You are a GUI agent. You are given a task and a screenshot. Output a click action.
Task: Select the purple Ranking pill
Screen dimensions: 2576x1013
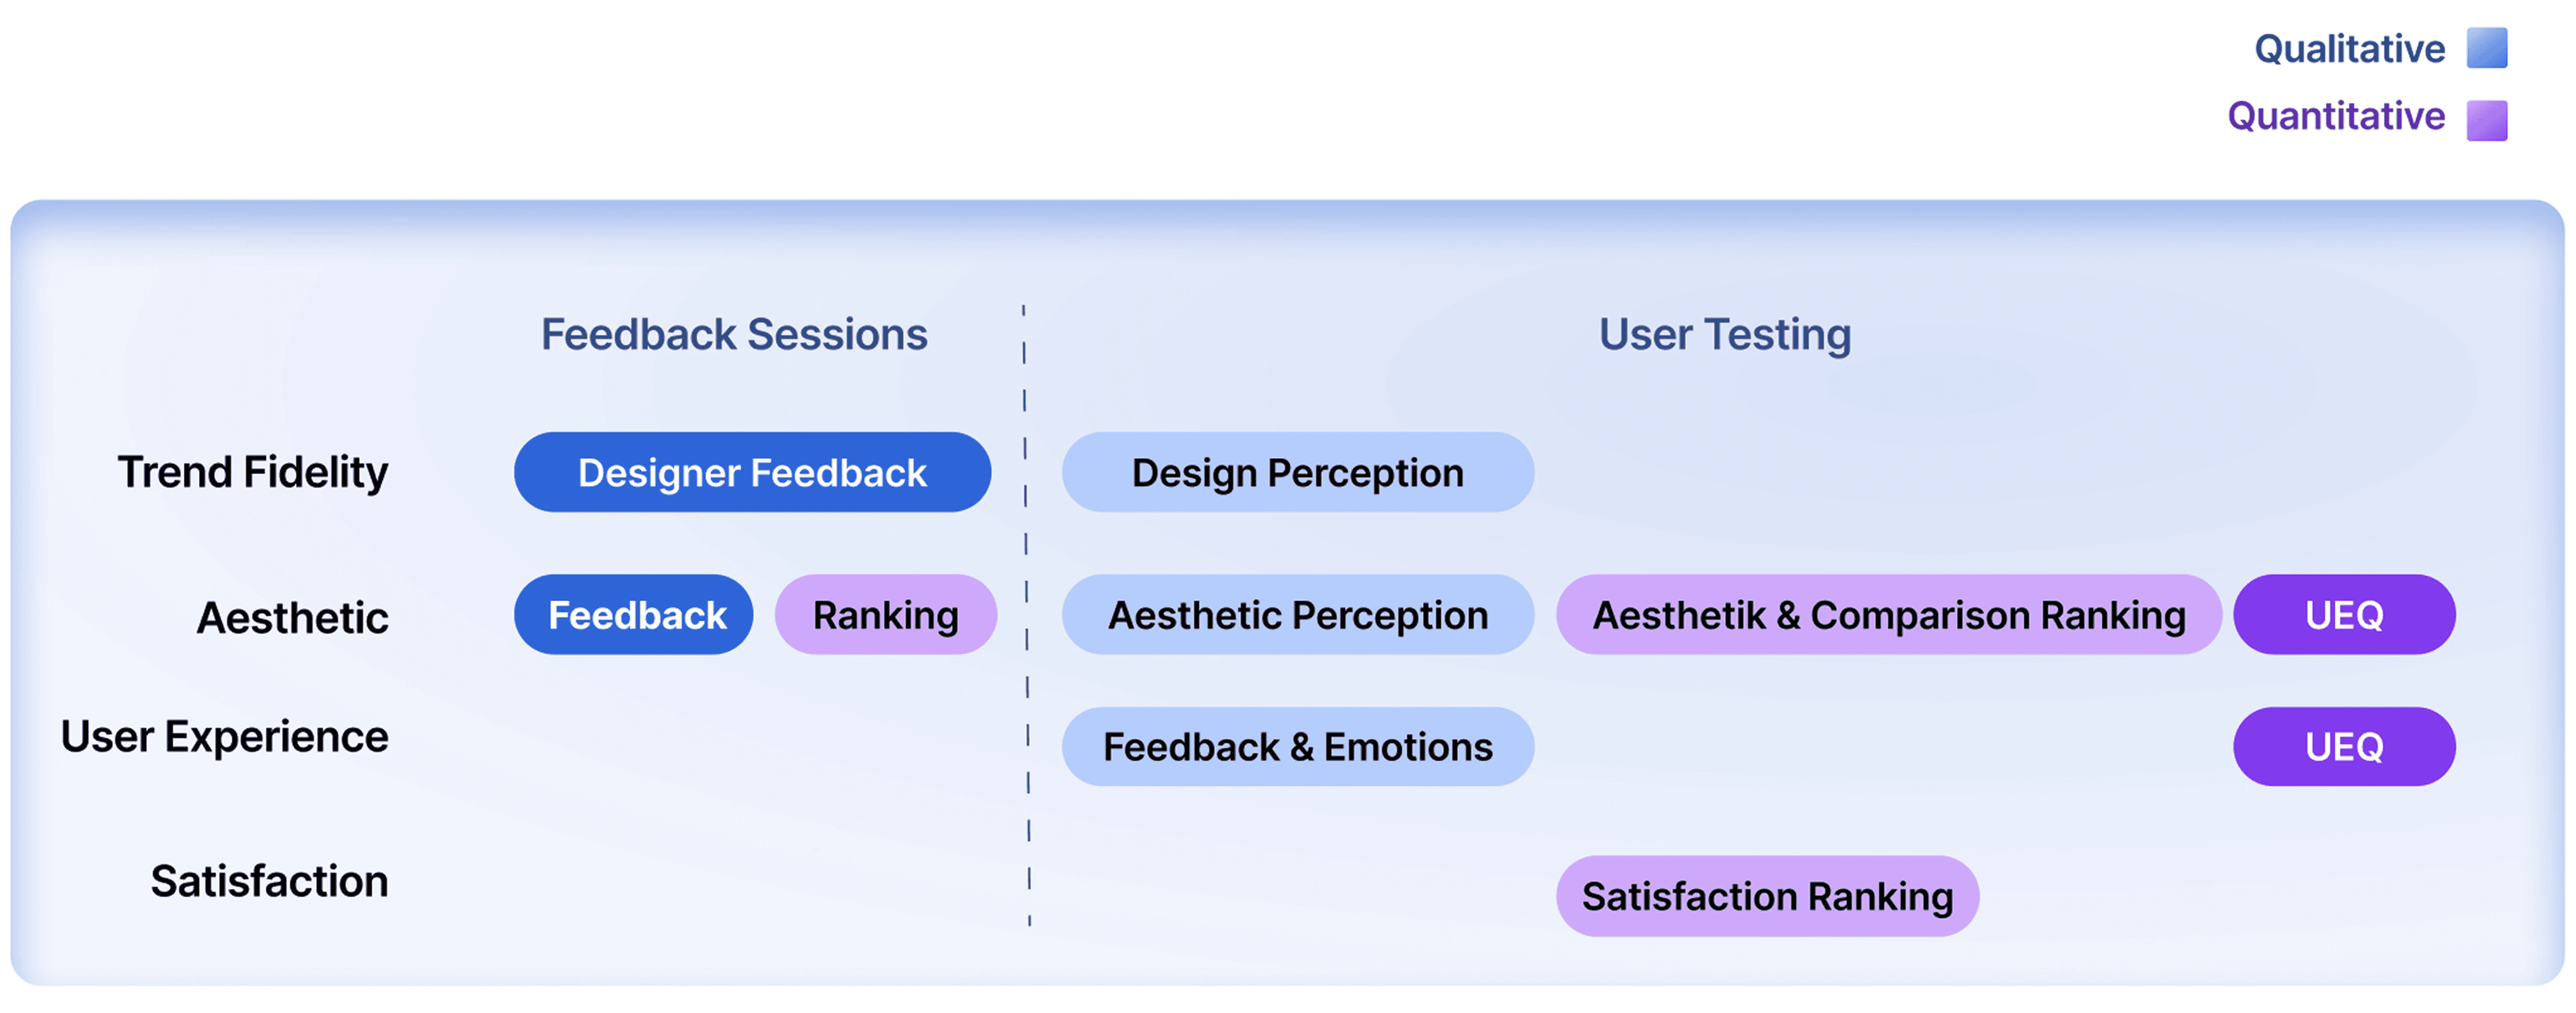point(885,614)
